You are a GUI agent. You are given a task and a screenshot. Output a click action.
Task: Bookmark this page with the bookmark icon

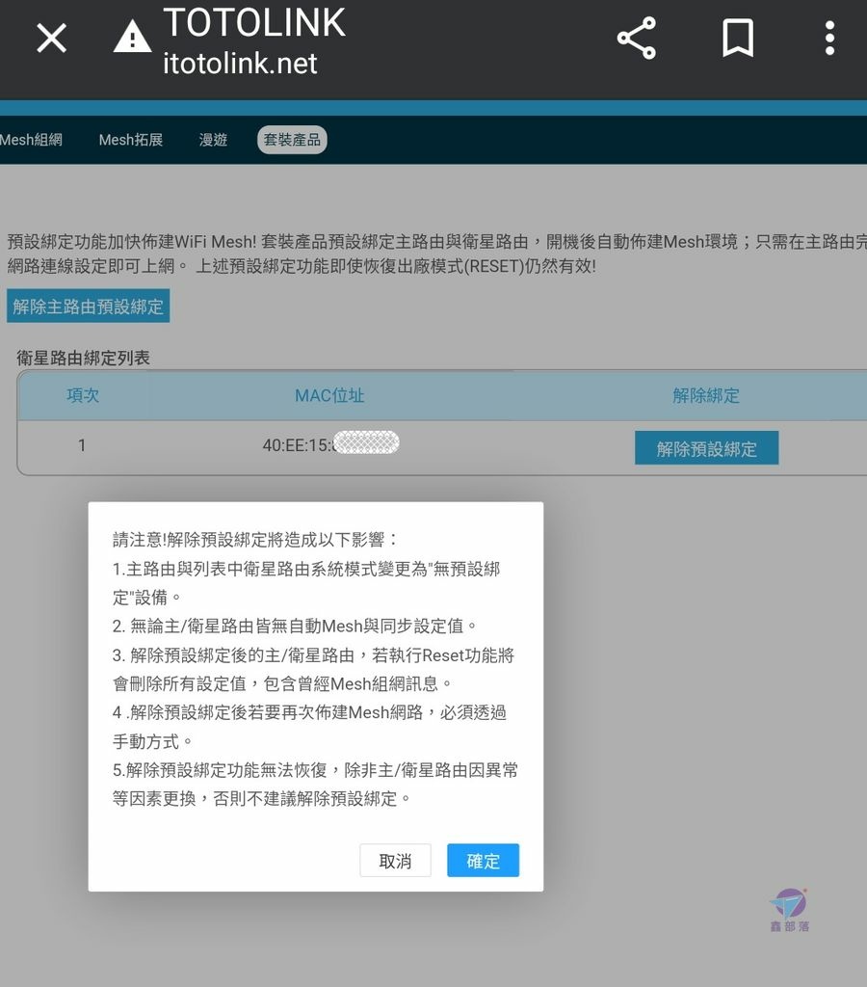coord(737,38)
